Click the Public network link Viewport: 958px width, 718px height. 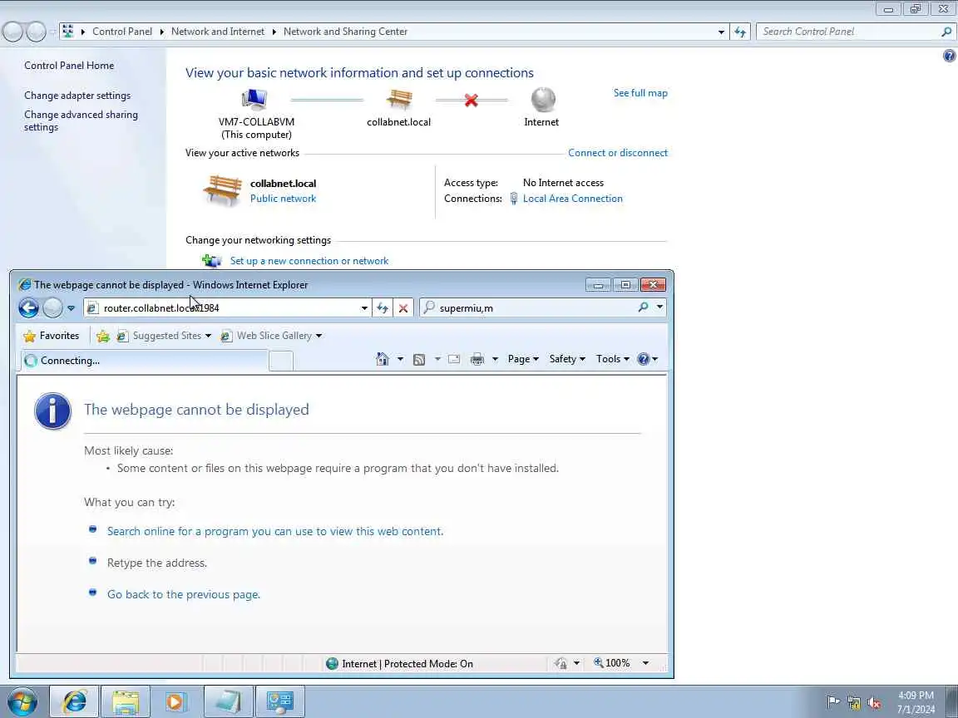point(283,199)
